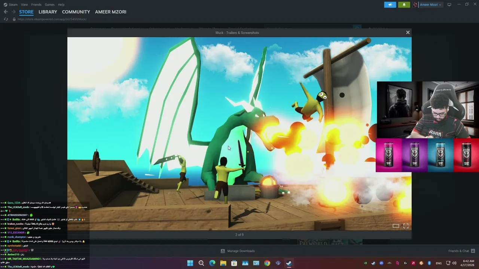
Task: Expand the Ameer Mzori account dropdown
Action: pos(428,4)
